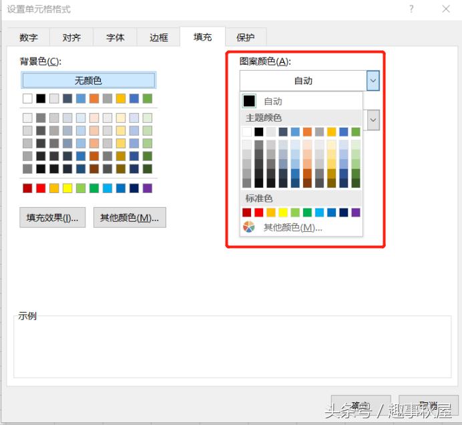Switch to the 数字 tab
This screenshot has width=462, height=425.
coord(29,37)
